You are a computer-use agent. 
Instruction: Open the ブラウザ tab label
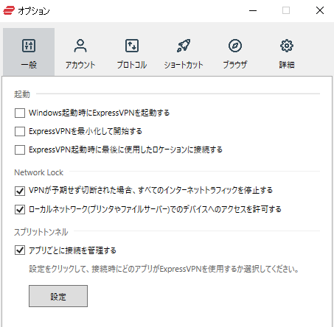point(235,65)
